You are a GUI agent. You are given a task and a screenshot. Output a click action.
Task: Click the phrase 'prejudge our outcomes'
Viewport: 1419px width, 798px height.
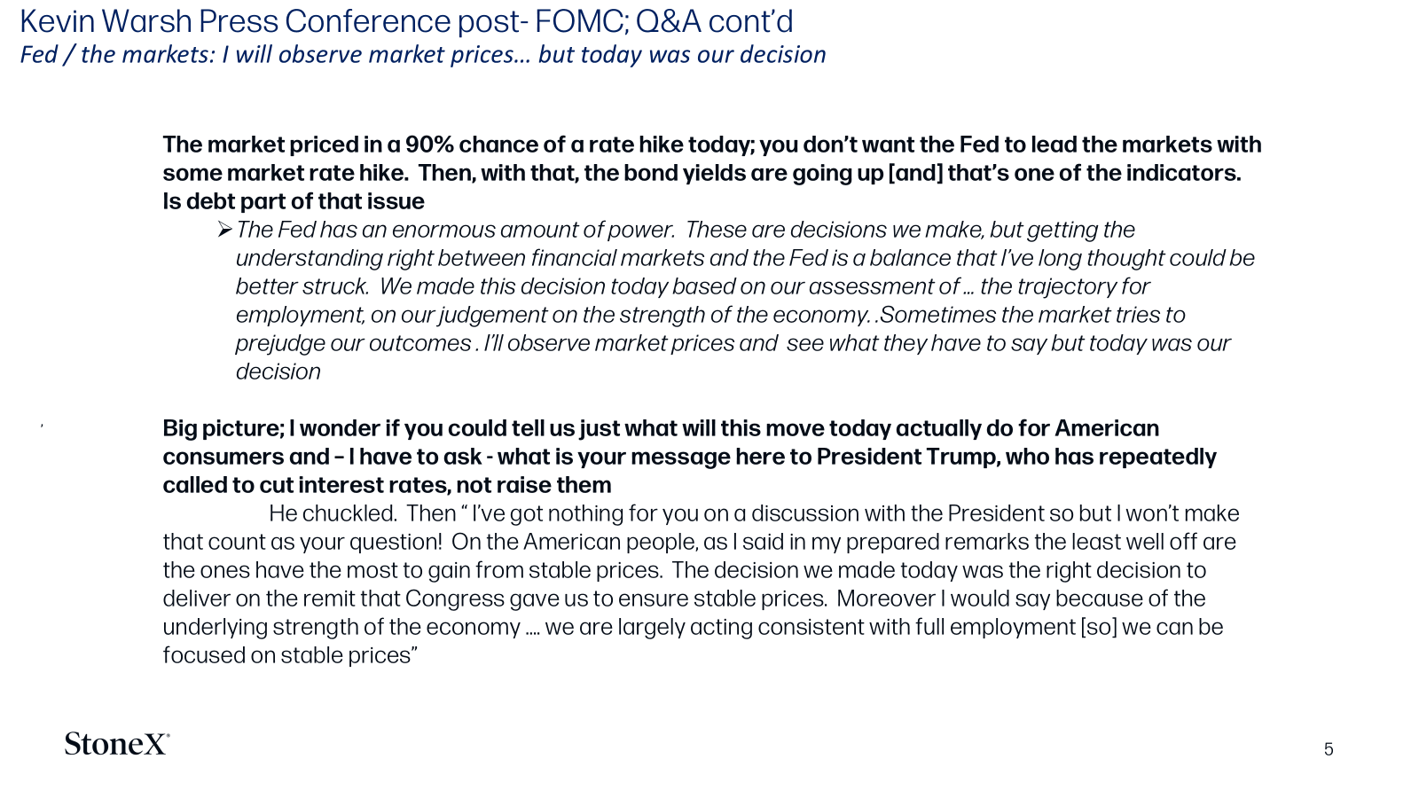coord(354,343)
